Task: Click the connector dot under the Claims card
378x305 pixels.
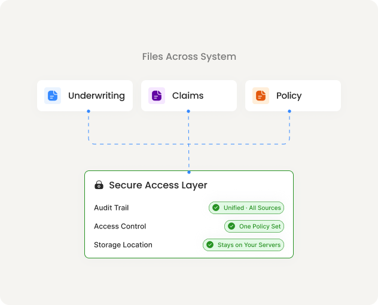Action: click(189, 111)
